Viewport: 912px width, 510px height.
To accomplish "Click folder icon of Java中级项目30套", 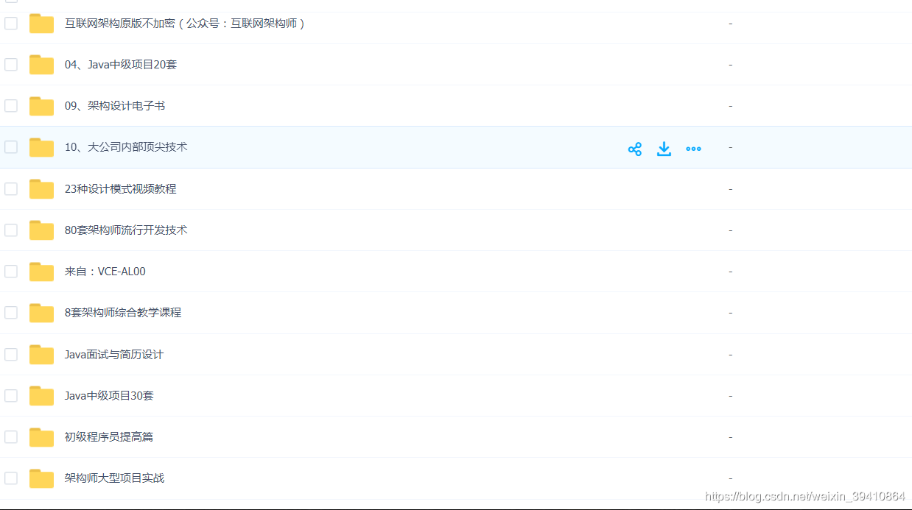I will coord(42,396).
